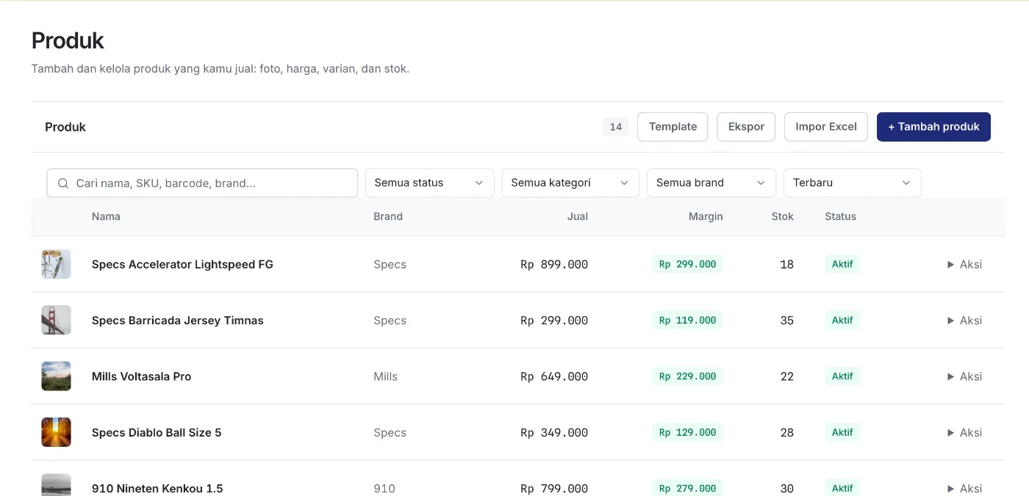1029x496 pixels.
Task: Click margin badge Rp 119.000
Action: click(687, 321)
